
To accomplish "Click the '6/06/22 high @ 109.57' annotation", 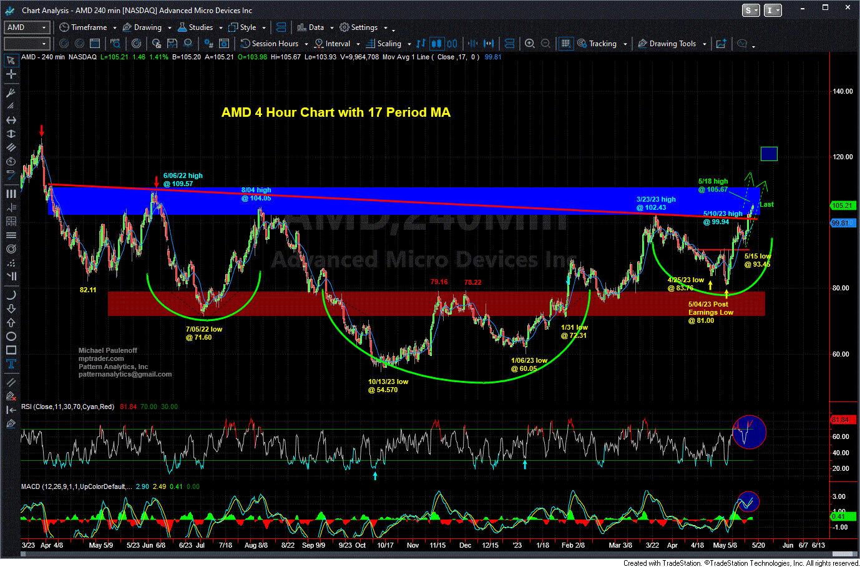I will click(183, 180).
